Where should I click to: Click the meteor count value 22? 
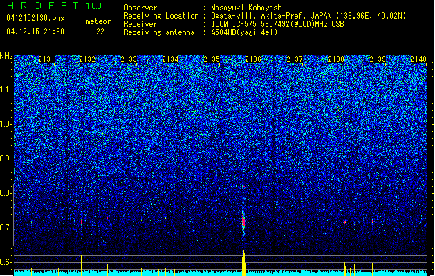100,32
